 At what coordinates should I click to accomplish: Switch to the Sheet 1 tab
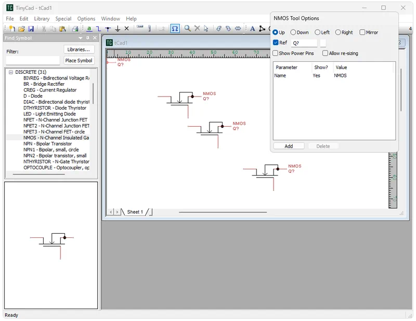(135, 212)
